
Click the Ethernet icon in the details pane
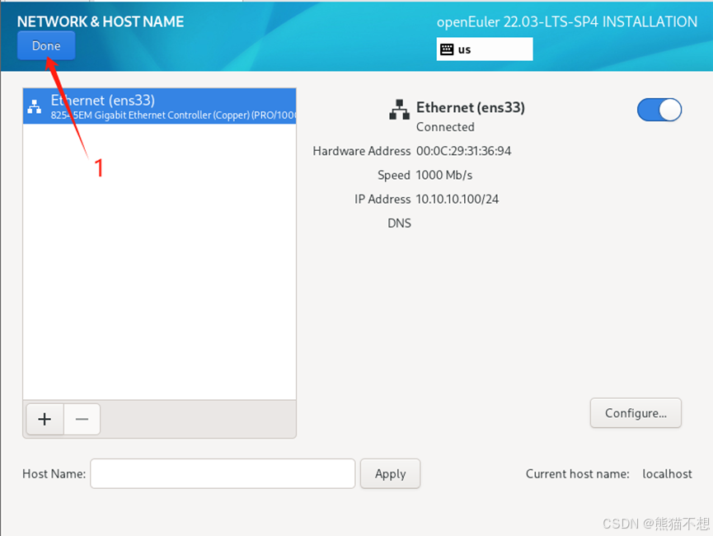tap(399, 110)
